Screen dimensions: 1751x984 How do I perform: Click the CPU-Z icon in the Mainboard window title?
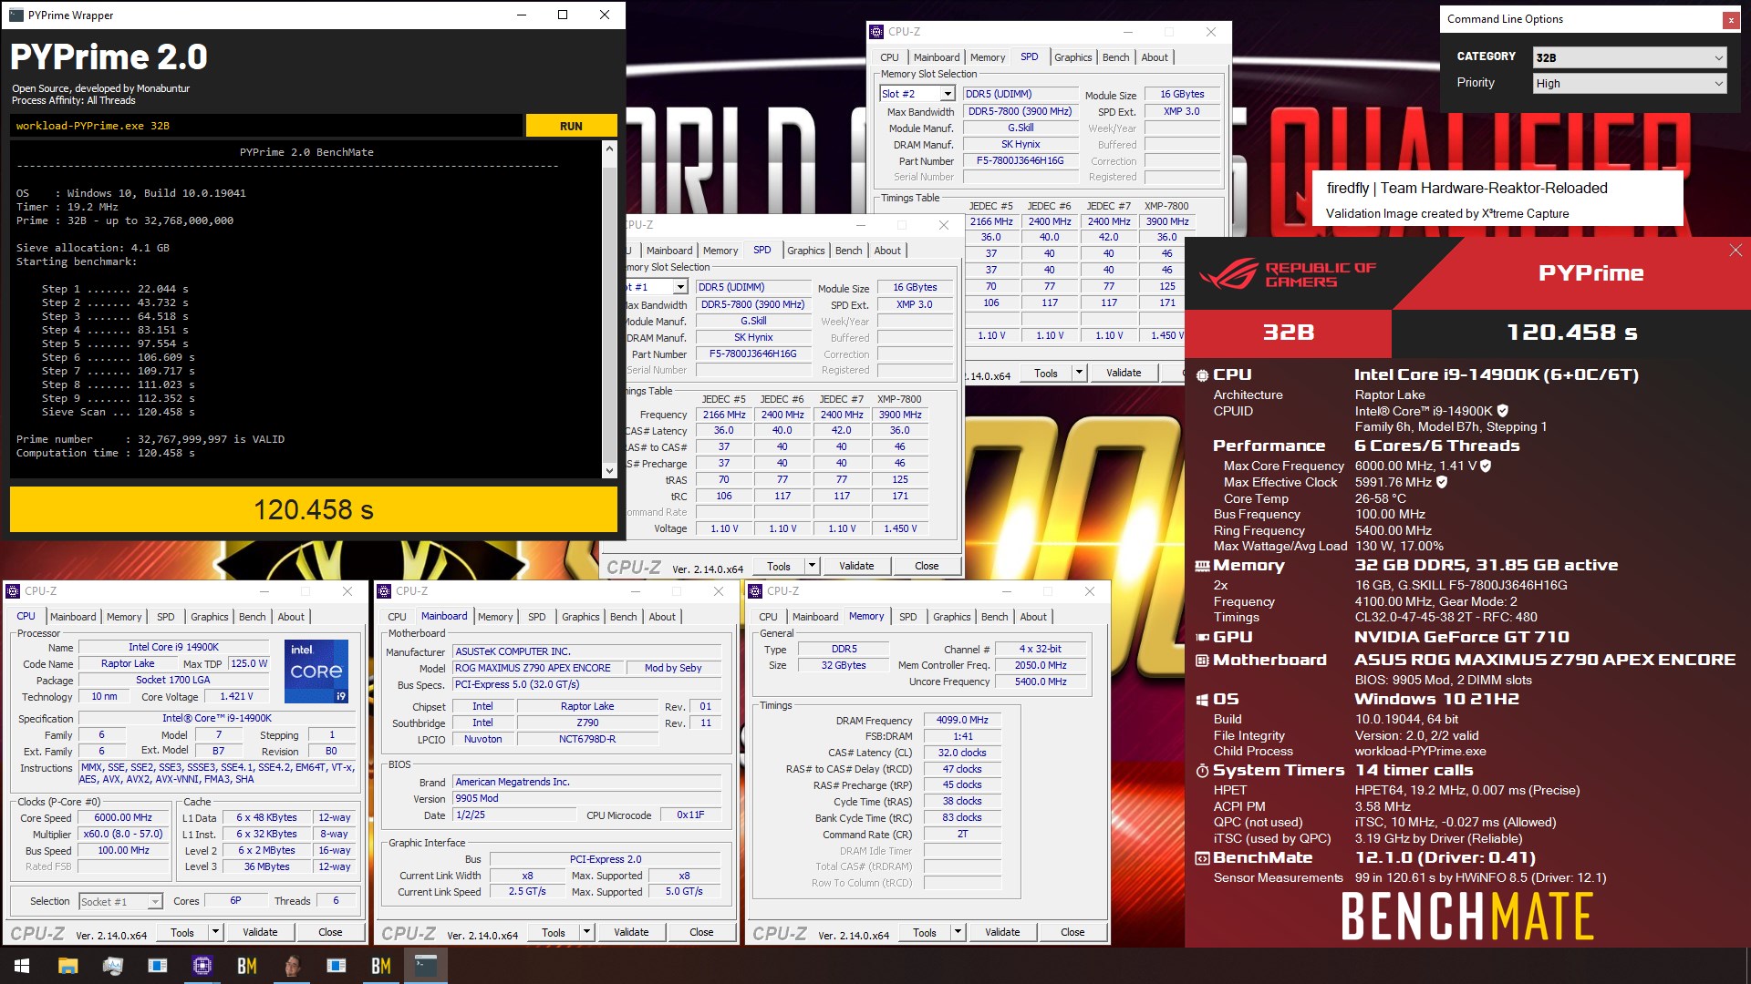(x=385, y=591)
